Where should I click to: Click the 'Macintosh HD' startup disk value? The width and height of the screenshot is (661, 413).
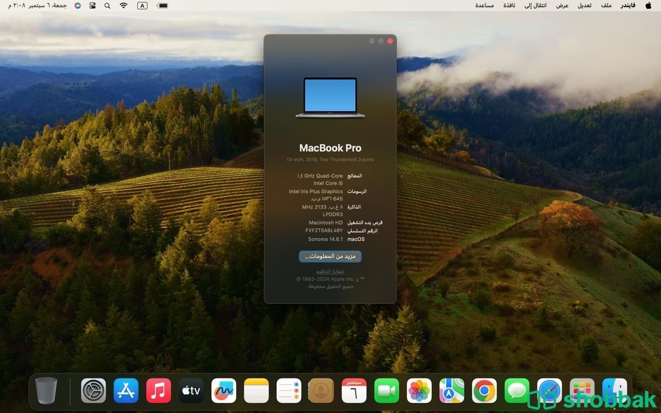tap(326, 223)
